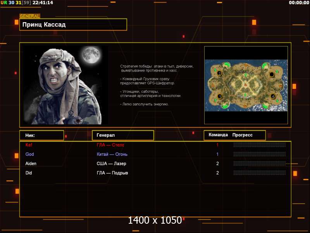This screenshot has height=233, width=310.
Task: Click start position marker 1 on map
Action: pos(220,96)
